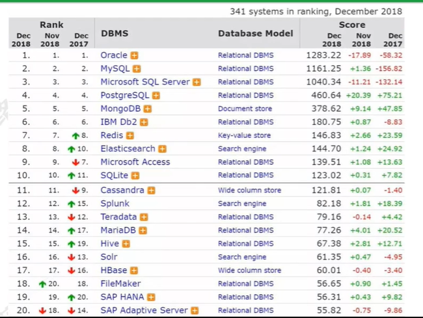The height and width of the screenshot is (318, 423).
Task: Follow the Microsoft SQL Server link
Action: click(x=145, y=82)
